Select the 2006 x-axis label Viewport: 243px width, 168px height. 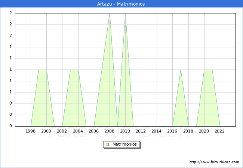(x=93, y=131)
